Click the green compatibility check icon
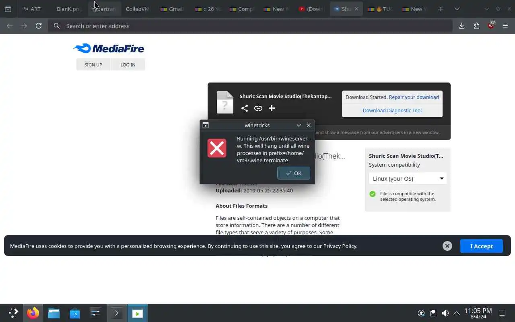Image resolution: width=515 pixels, height=322 pixels. click(x=373, y=194)
